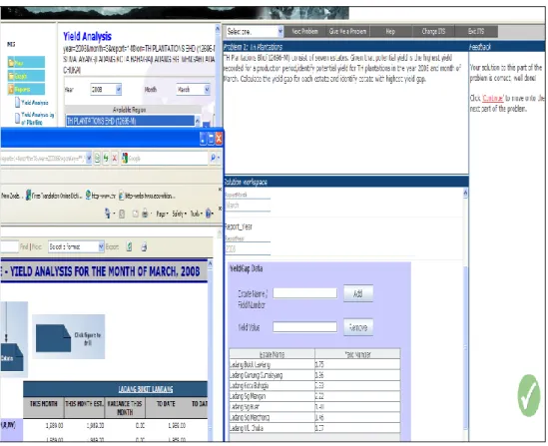Open the browser address bar dropdown arrow
Screen dimensions: 548x446
point(89,159)
